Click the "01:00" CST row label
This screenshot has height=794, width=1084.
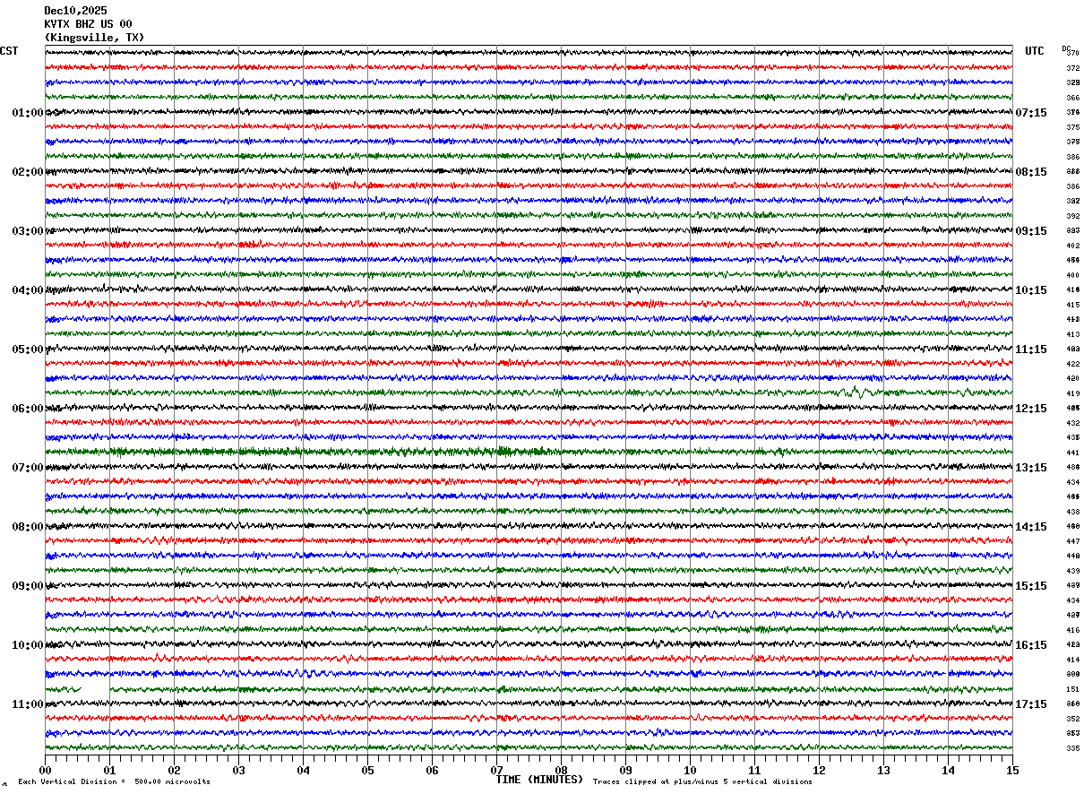28,113
